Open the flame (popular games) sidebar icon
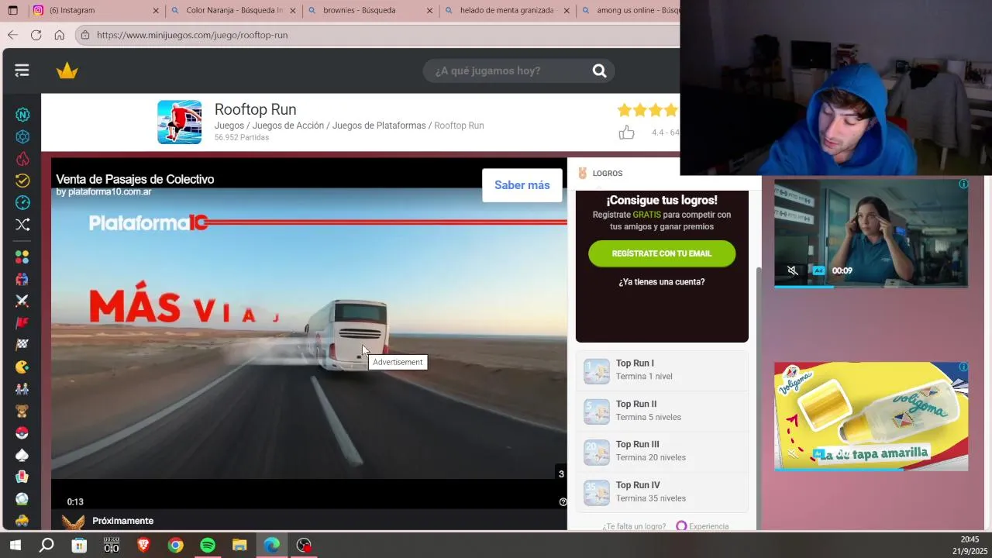992x558 pixels. point(22,159)
